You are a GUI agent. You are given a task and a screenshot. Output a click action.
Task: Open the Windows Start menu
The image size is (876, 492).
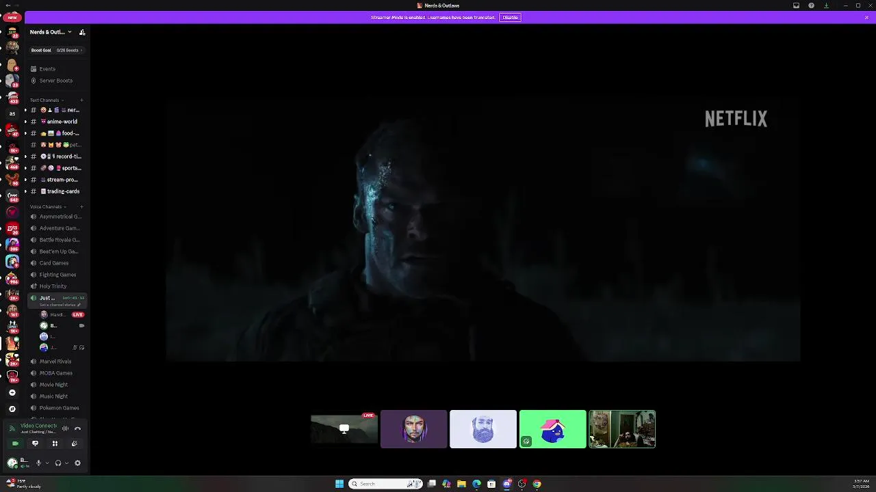339,484
